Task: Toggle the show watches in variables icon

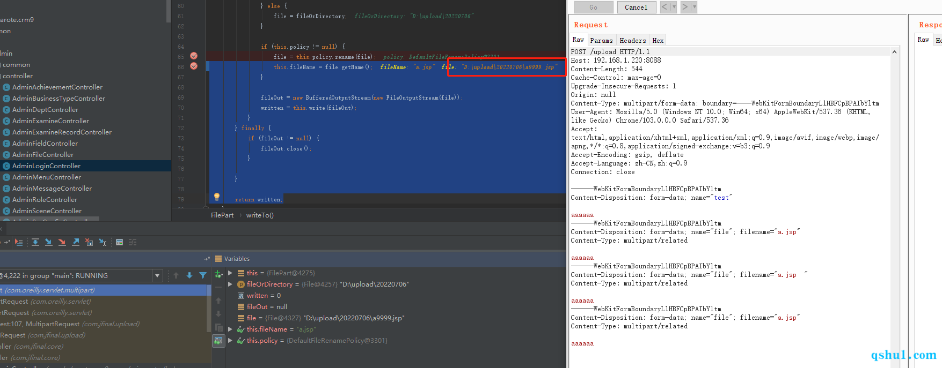Action: 218,341
